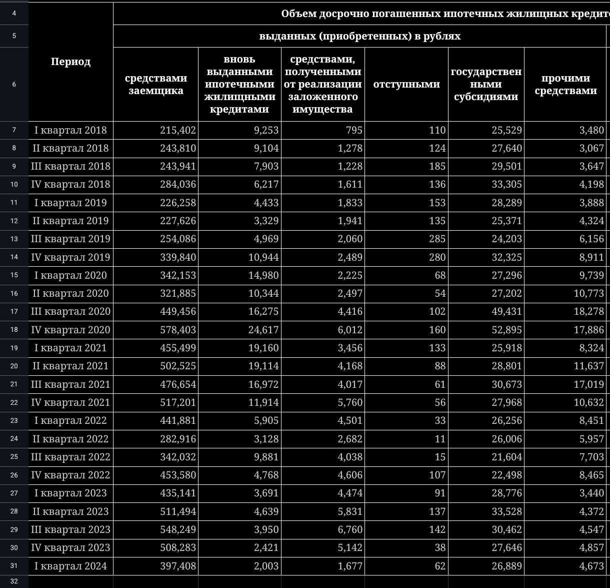This screenshot has height=588, width=610.
Task: Click the value 49,431
Action: [486, 311]
